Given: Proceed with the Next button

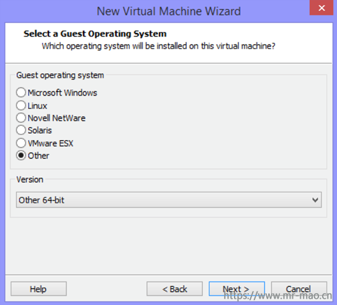Looking at the screenshot, I should tap(236, 289).
